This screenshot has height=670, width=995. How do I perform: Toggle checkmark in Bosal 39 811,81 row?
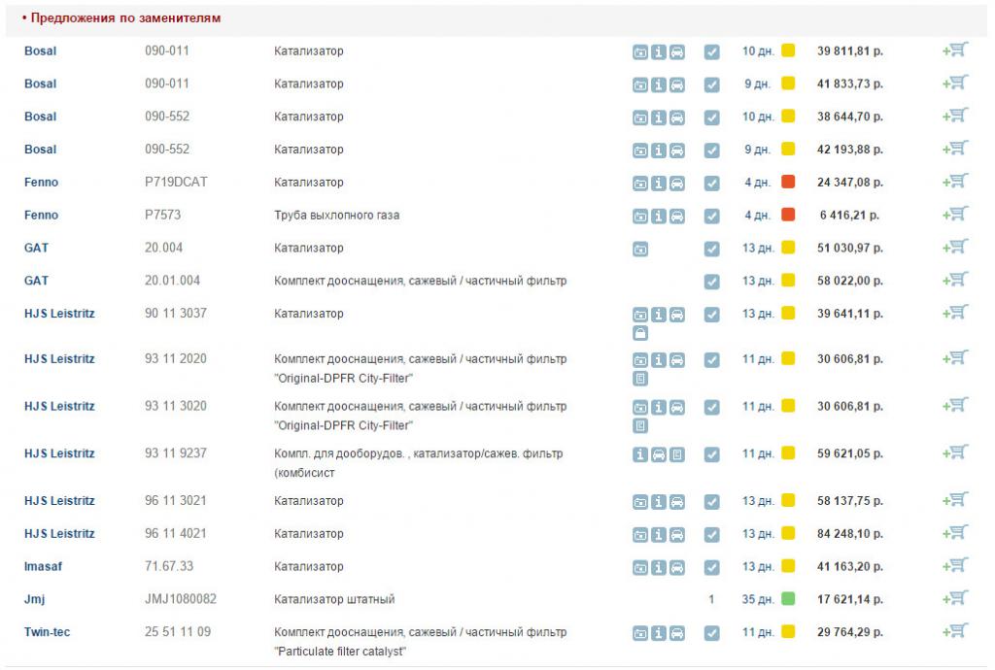click(712, 52)
